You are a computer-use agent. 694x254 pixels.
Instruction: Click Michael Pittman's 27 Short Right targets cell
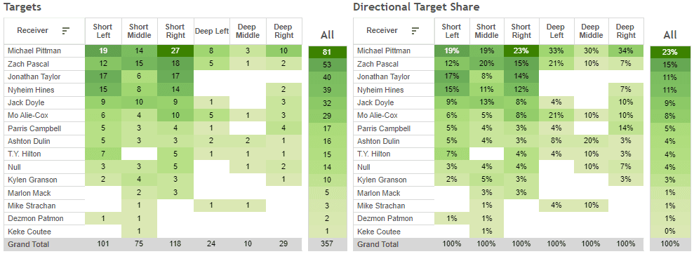[x=175, y=51]
